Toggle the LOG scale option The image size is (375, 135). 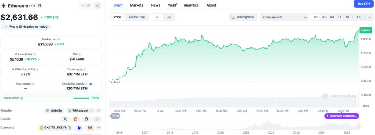(x=359, y=17)
